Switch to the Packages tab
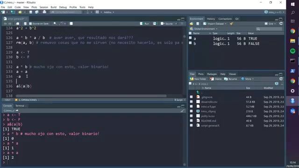 point(212,74)
